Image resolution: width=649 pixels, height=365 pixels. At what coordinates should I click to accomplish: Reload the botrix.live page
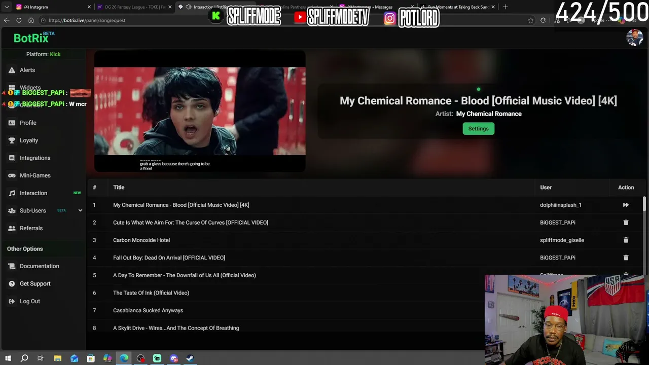point(19,20)
